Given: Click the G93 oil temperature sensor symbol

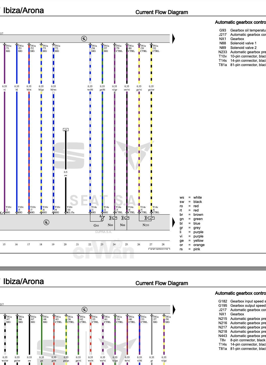Looking at the screenshot, I should point(102,218).
